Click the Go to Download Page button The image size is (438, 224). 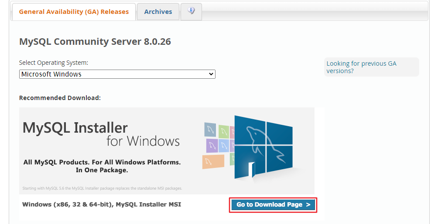coord(273,205)
